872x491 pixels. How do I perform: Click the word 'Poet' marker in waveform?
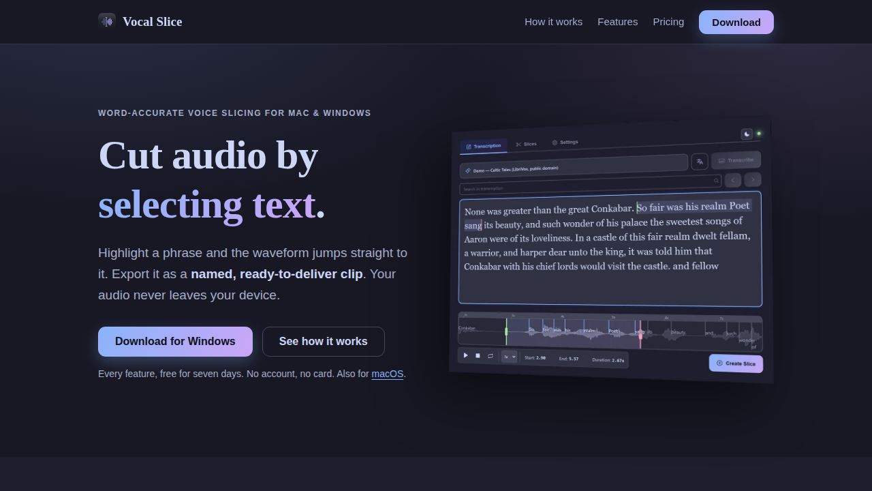613,331
